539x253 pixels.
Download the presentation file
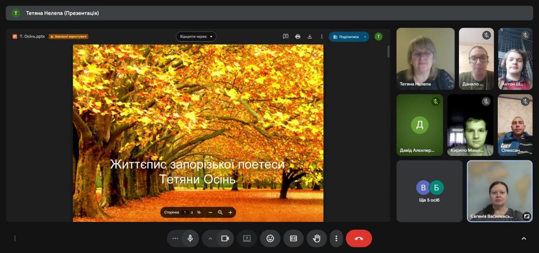[x=310, y=37]
